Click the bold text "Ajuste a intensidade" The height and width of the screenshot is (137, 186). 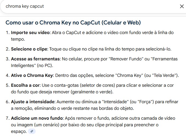[x=32, y=102]
